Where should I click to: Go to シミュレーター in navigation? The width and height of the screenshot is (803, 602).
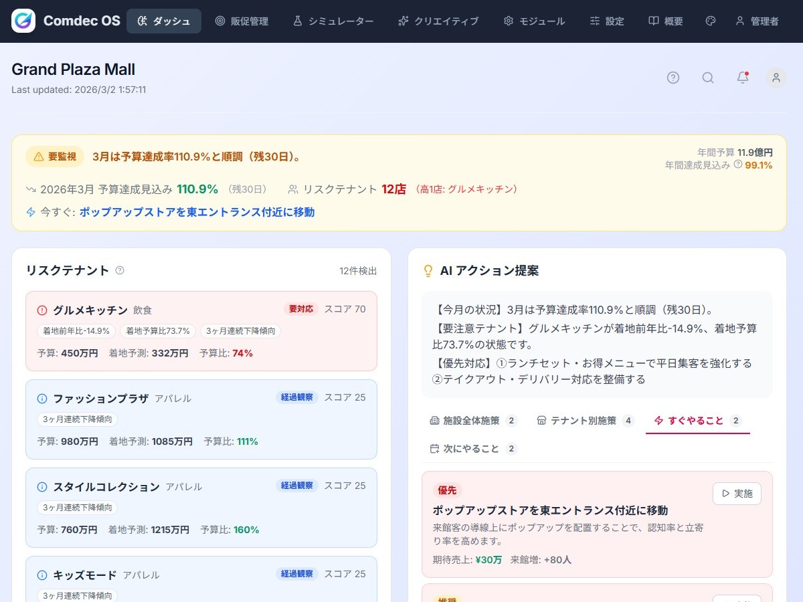[333, 21]
